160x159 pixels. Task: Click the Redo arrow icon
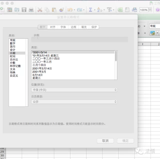(x=79, y=10)
